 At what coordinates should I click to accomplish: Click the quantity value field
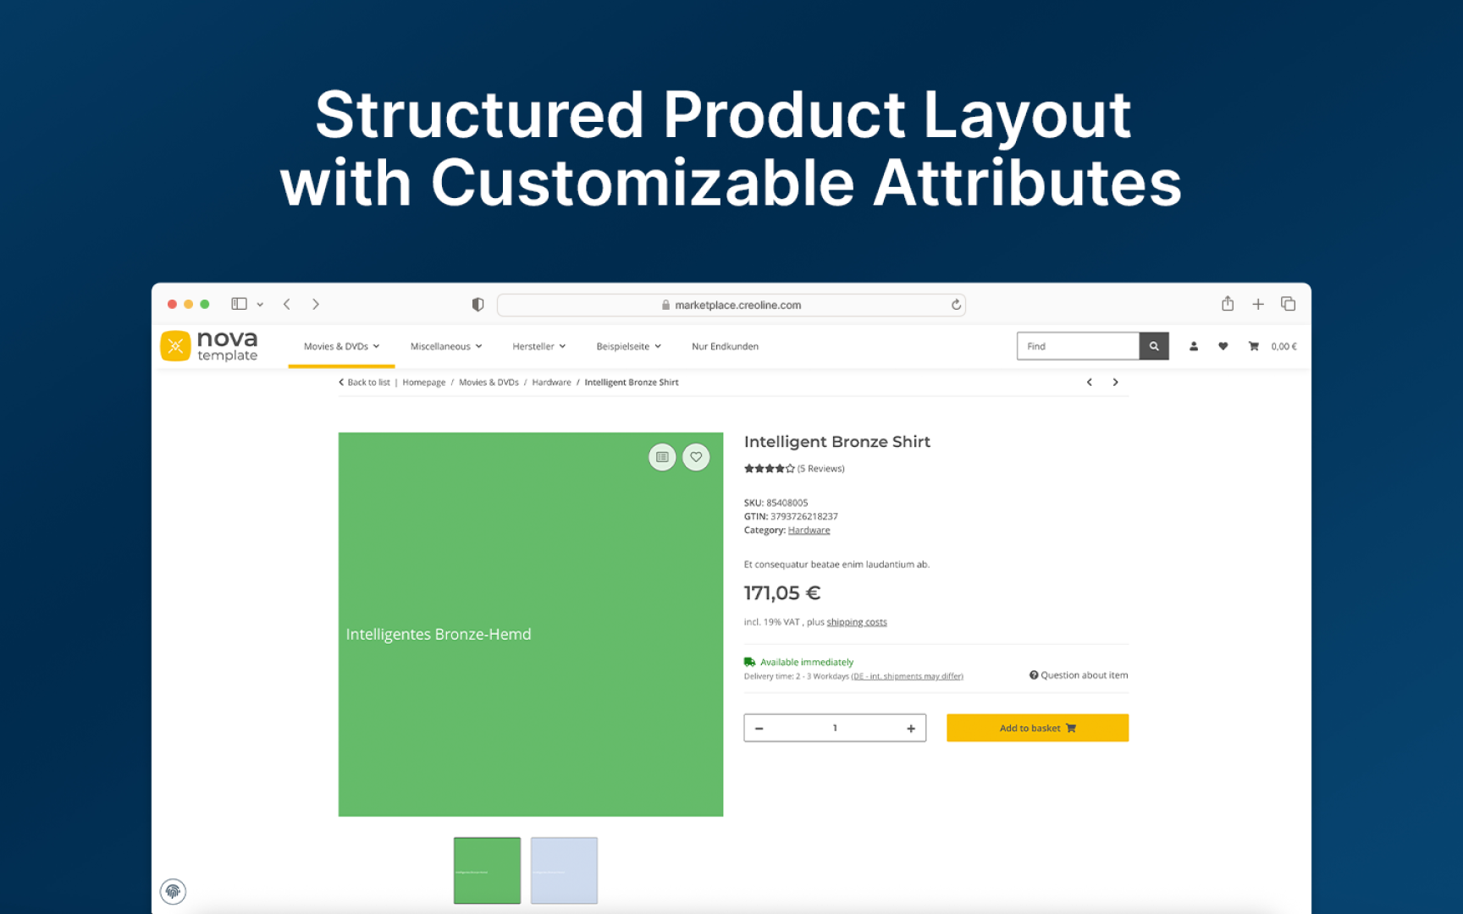(835, 728)
